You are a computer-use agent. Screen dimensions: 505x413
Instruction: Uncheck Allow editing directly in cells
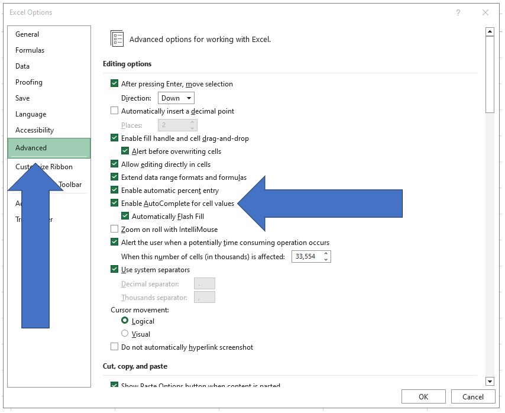pyautogui.click(x=115, y=164)
